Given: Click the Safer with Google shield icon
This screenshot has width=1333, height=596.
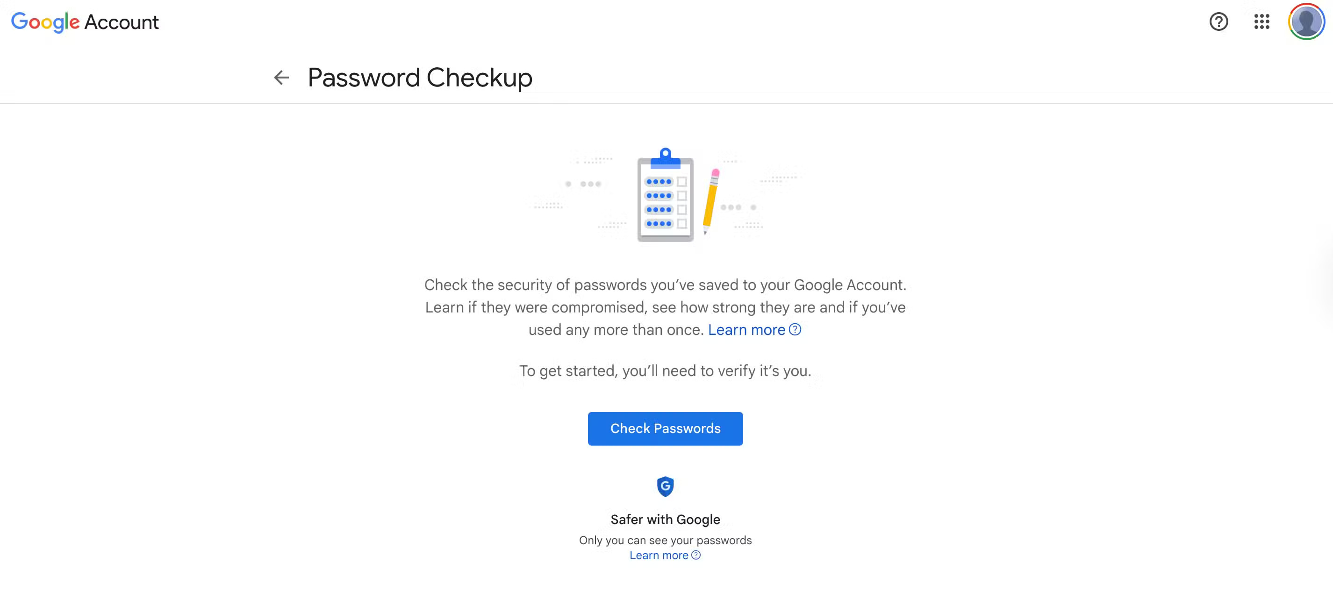Looking at the screenshot, I should pos(666,486).
